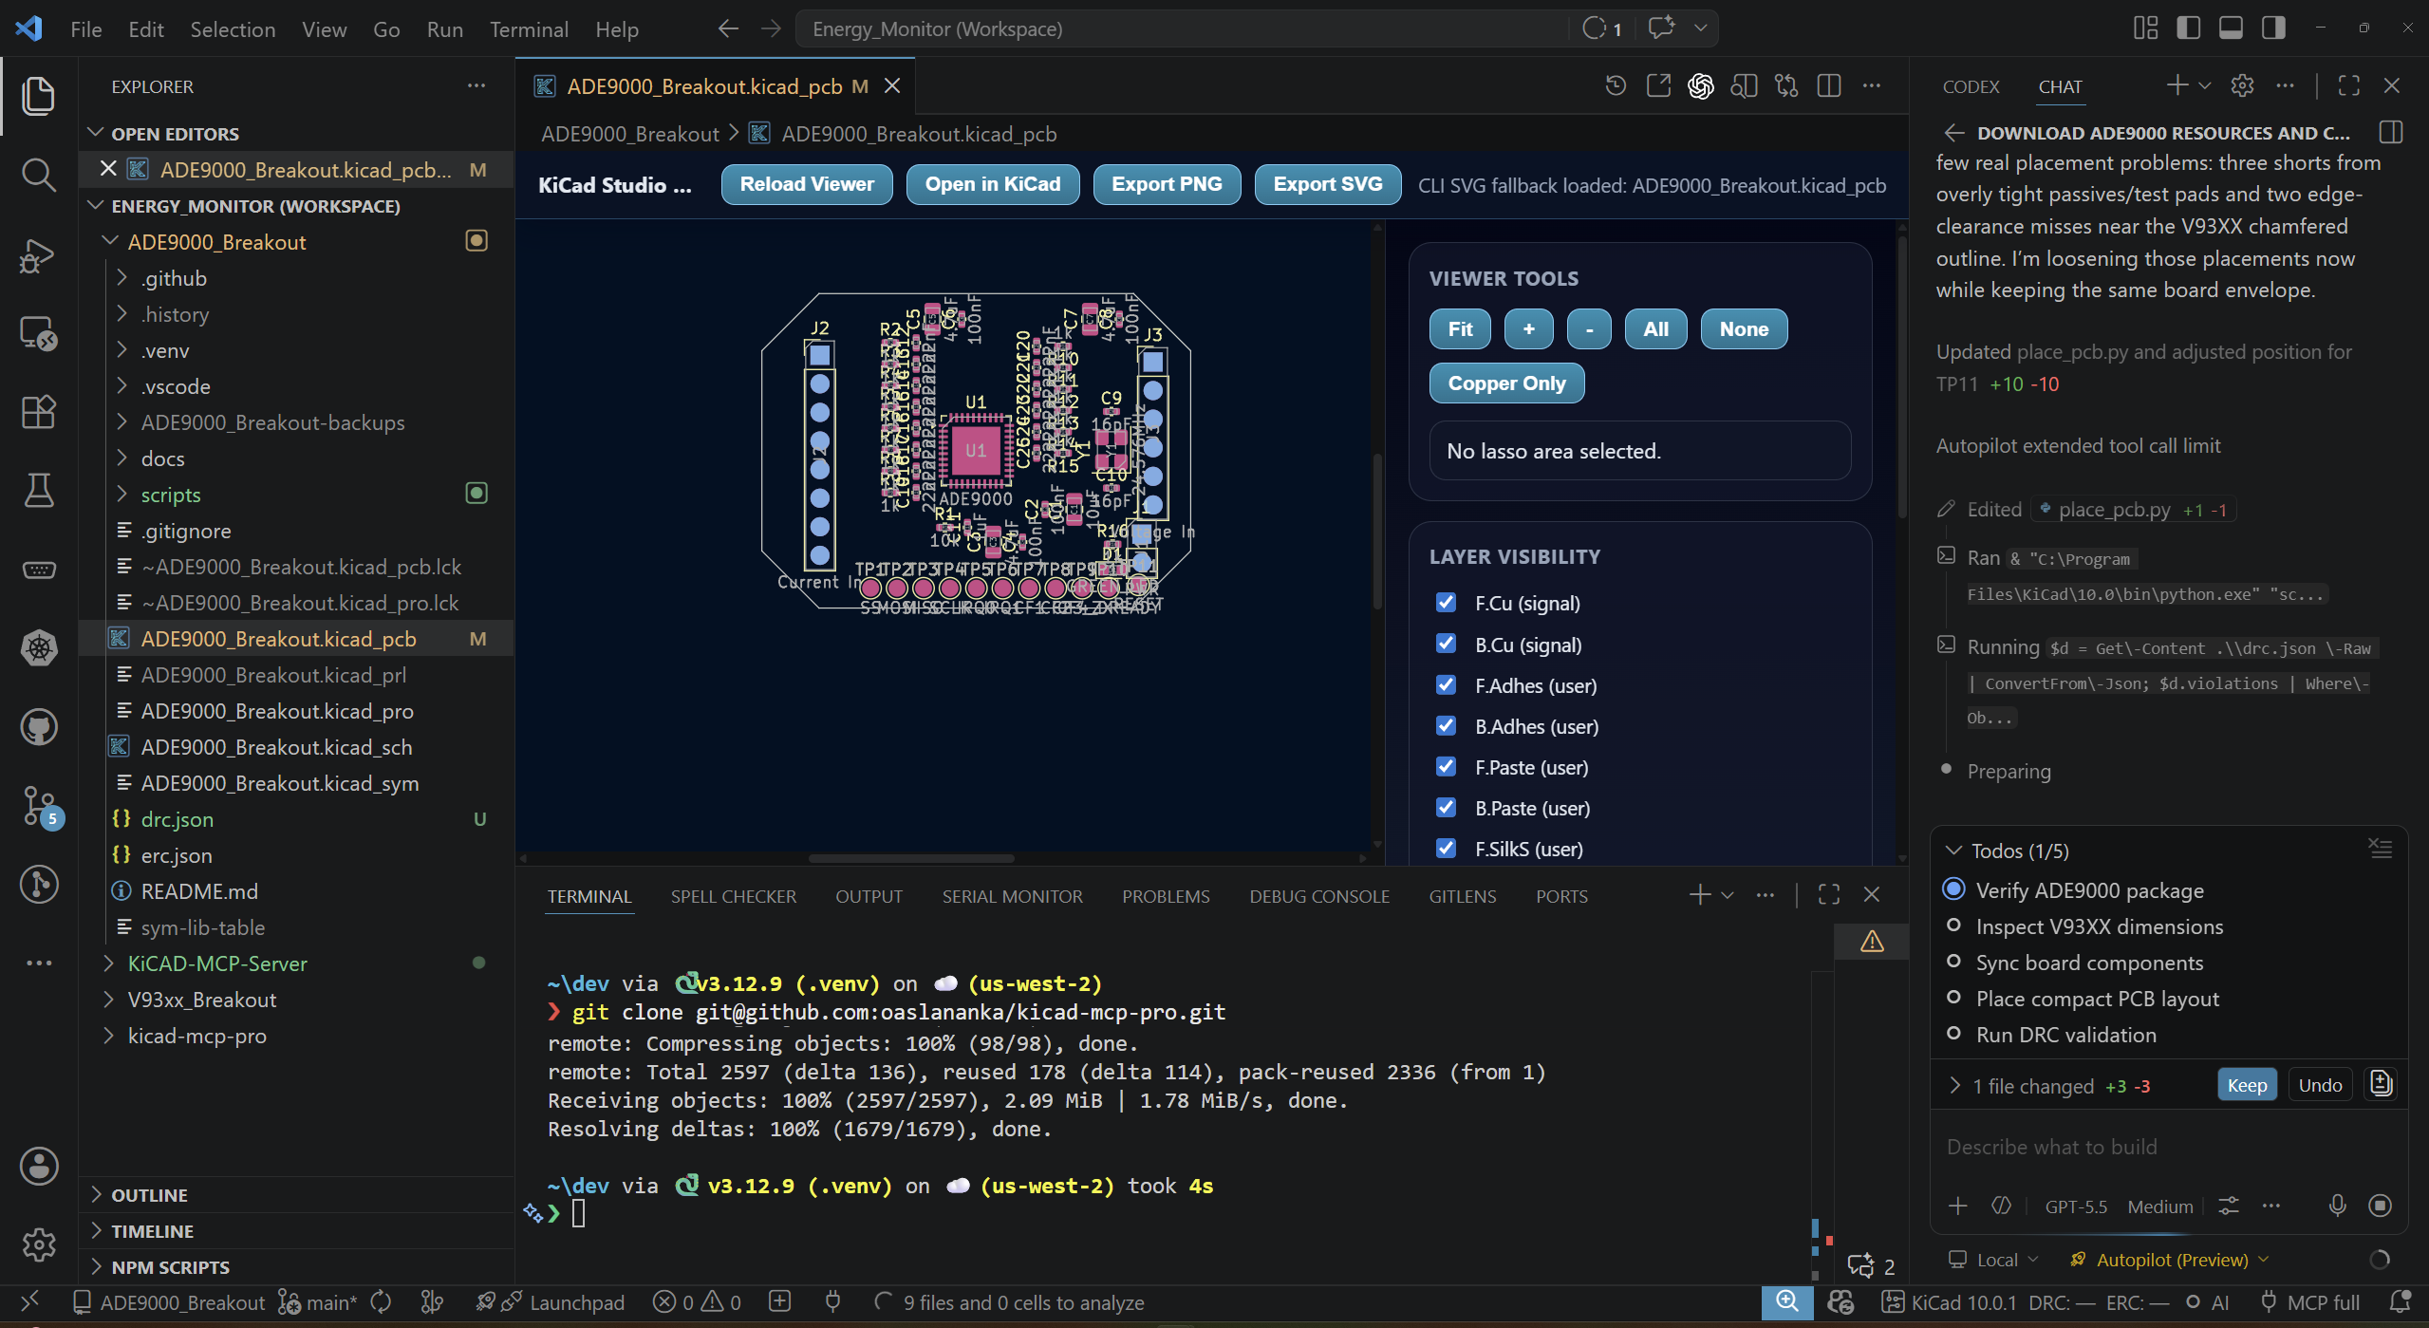2429x1328 pixels.
Task: Switch to the PROBLEMS tab
Action: tap(1166, 896)
